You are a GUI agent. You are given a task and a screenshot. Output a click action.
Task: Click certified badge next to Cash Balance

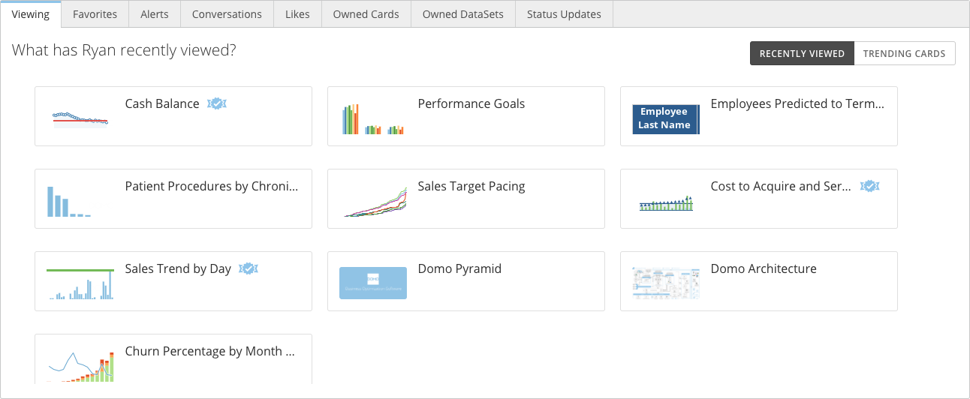pos(217,103)
